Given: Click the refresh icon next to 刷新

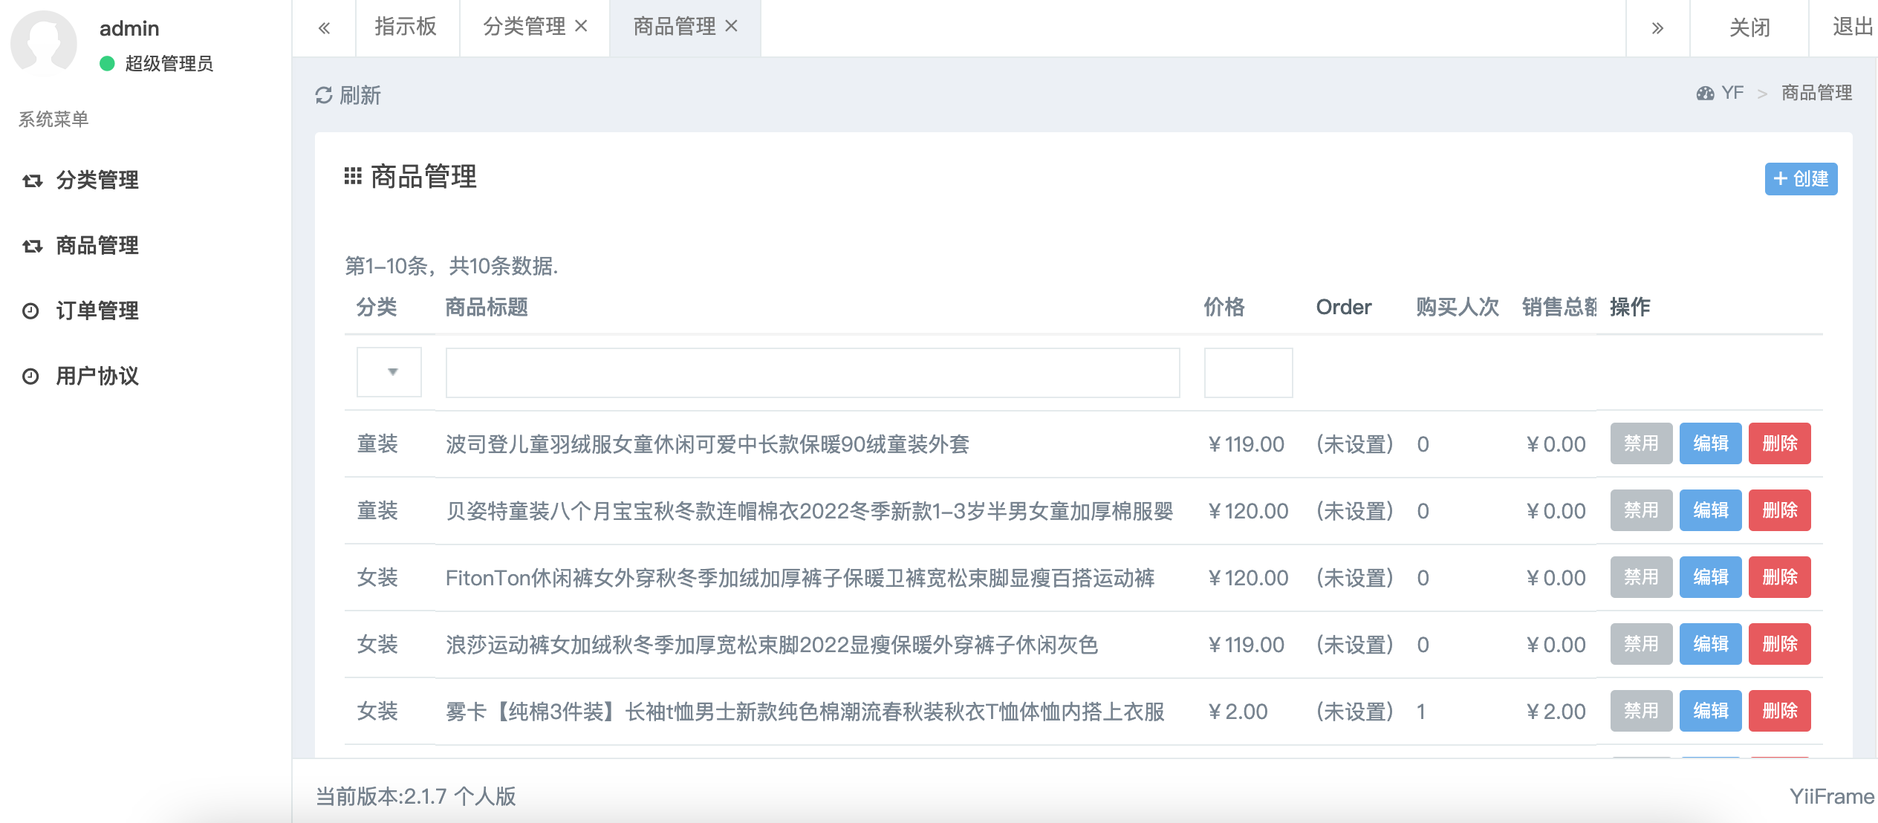Looking at the screenshot, I should pyautogui.click(x=324, y=95).
